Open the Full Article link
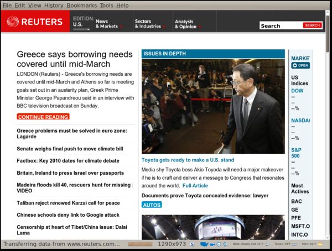 (x=195, y=186)
